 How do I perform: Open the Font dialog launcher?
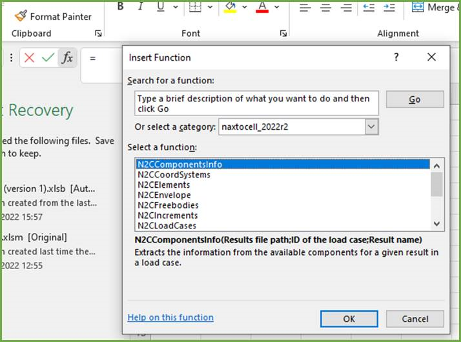[x=283, y=33]
